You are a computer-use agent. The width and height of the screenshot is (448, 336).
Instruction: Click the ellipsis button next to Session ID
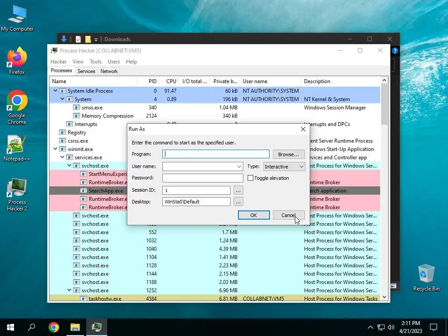point(238,190)
